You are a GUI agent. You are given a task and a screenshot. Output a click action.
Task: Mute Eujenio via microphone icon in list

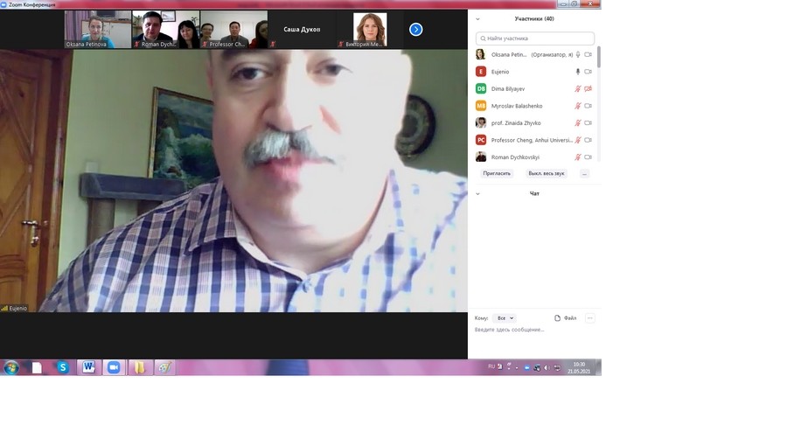pos(578,72)
